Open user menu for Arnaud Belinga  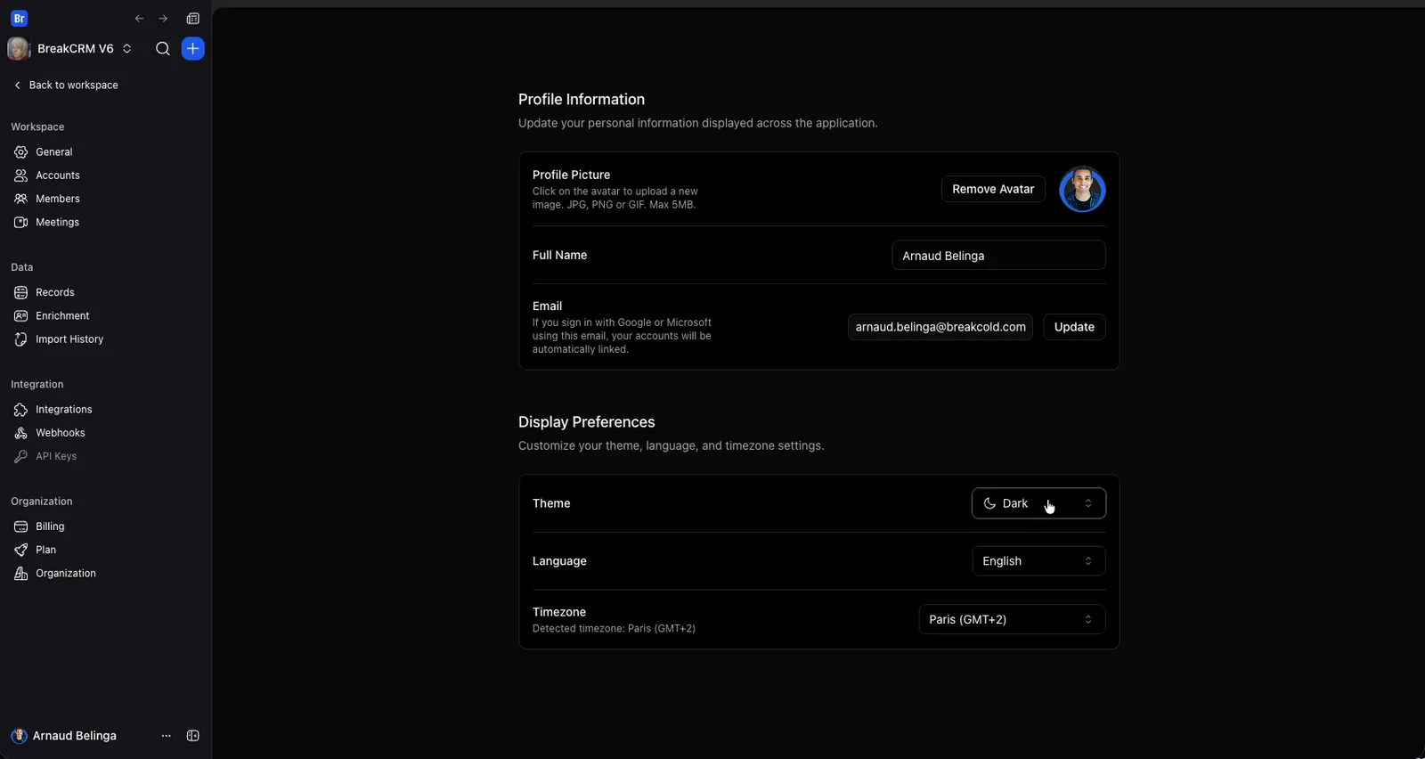tap(64, 736)
